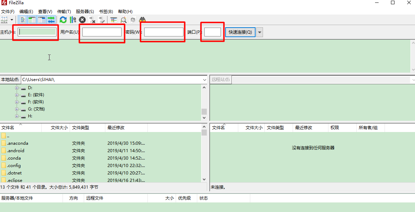This screenshot has height=212, width=415.
Task: Sort remote list by 权限 column
Action: (x=343, y=128)
